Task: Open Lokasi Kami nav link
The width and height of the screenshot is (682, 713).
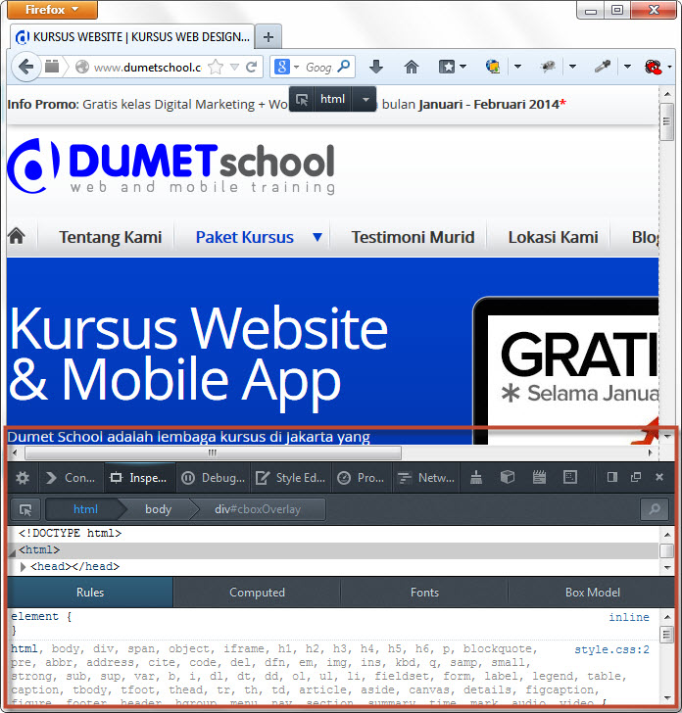Action: (x=554, y=237)
